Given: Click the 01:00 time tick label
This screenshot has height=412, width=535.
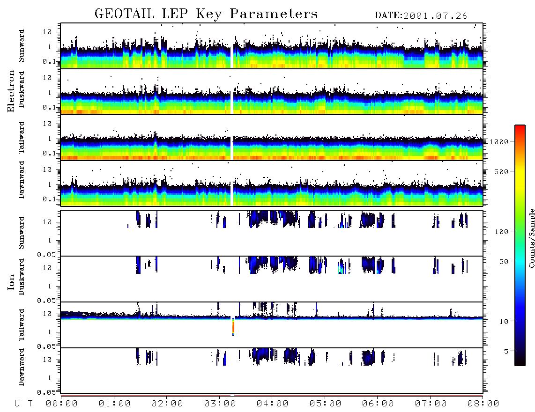Looking at the screenshot, I should pyautogui.click(x=115, y=404).
